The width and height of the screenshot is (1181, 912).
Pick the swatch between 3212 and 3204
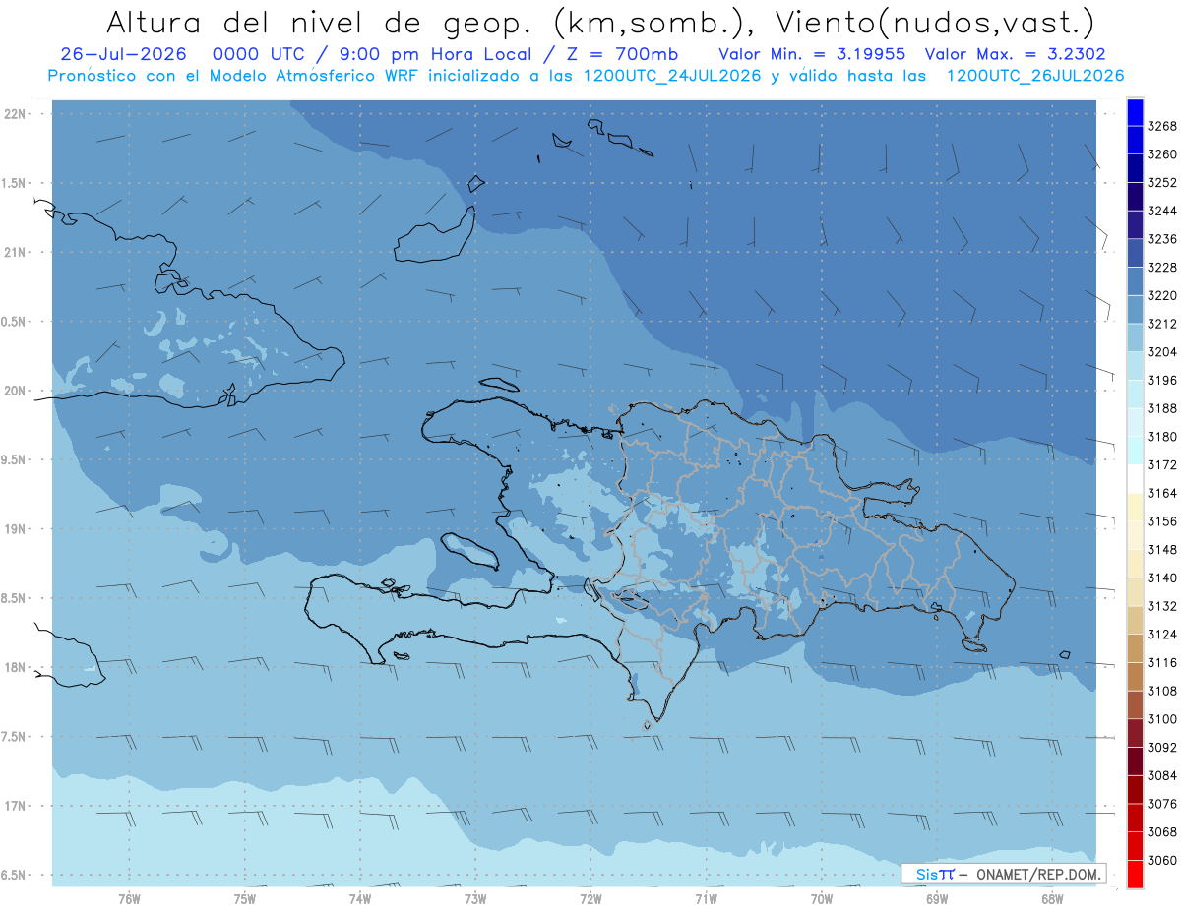click(1135, 337)
